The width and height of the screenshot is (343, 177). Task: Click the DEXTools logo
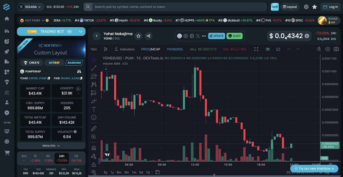[x=7, y=7]
